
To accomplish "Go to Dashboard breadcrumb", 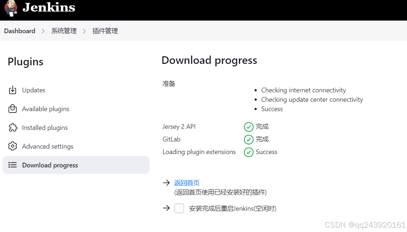I will 20,31.
